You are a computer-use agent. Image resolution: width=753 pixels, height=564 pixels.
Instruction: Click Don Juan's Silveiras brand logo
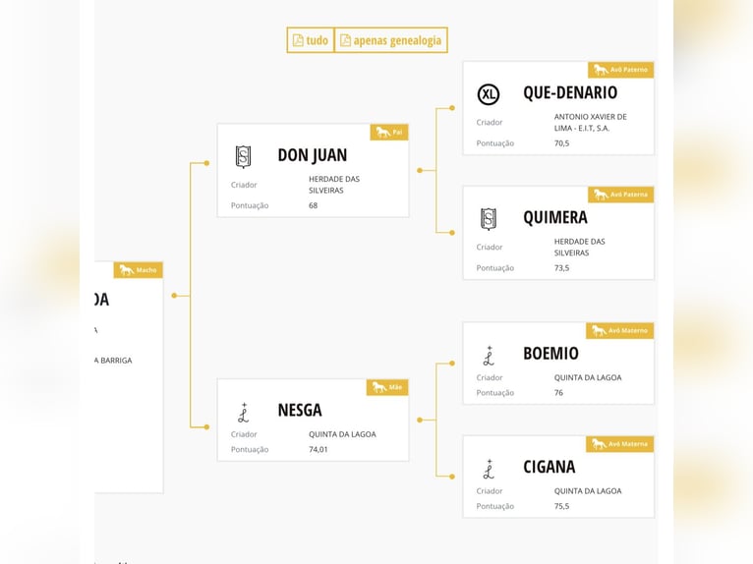pyautogui.click(x=243, y=156)
